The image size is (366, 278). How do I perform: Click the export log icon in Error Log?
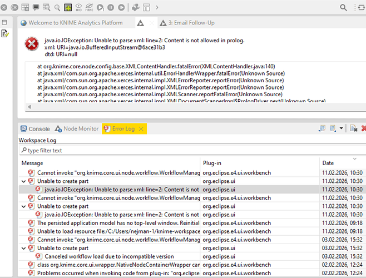pos(322,128)
